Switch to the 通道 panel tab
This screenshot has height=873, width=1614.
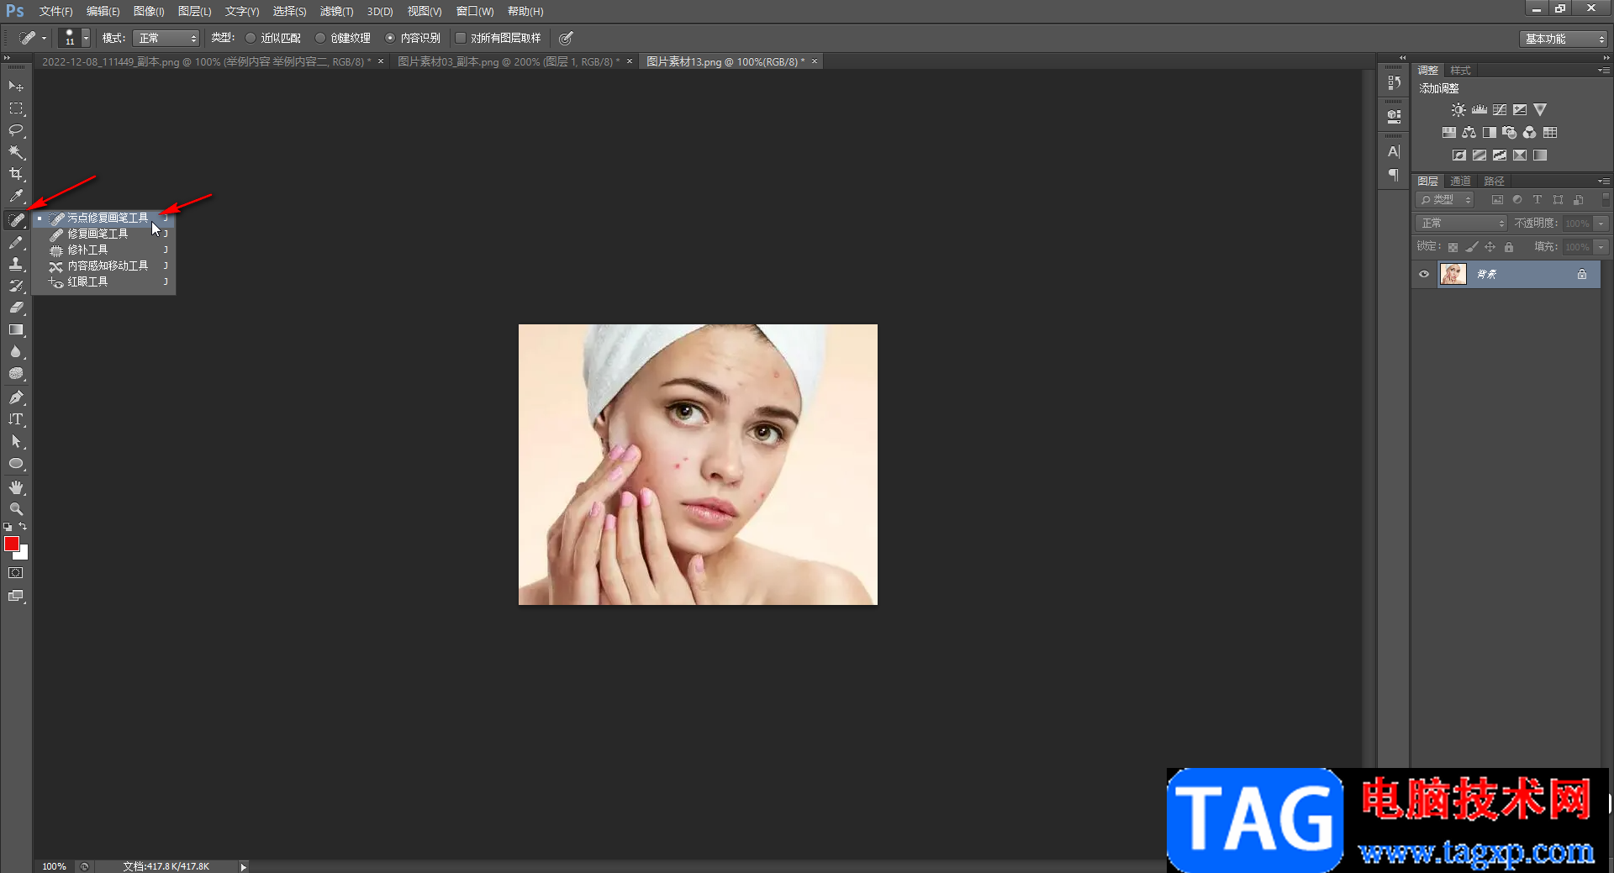point(1460,181)
